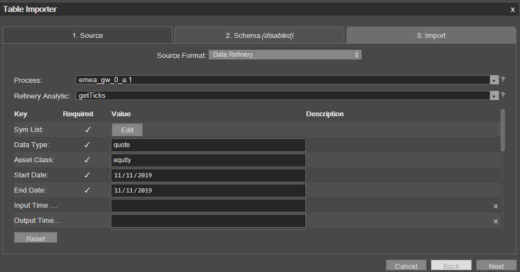Focus the Data Type value field
The width and height of the screenshot is (520, 272).
click(x=208, y=145)
